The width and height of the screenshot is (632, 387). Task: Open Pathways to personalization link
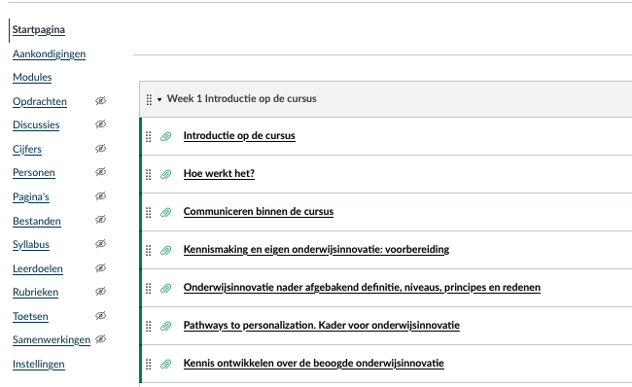point(321,326)
